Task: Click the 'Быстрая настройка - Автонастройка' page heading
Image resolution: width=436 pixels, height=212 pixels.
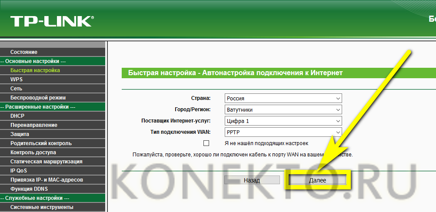Action: tap(235, 73)
